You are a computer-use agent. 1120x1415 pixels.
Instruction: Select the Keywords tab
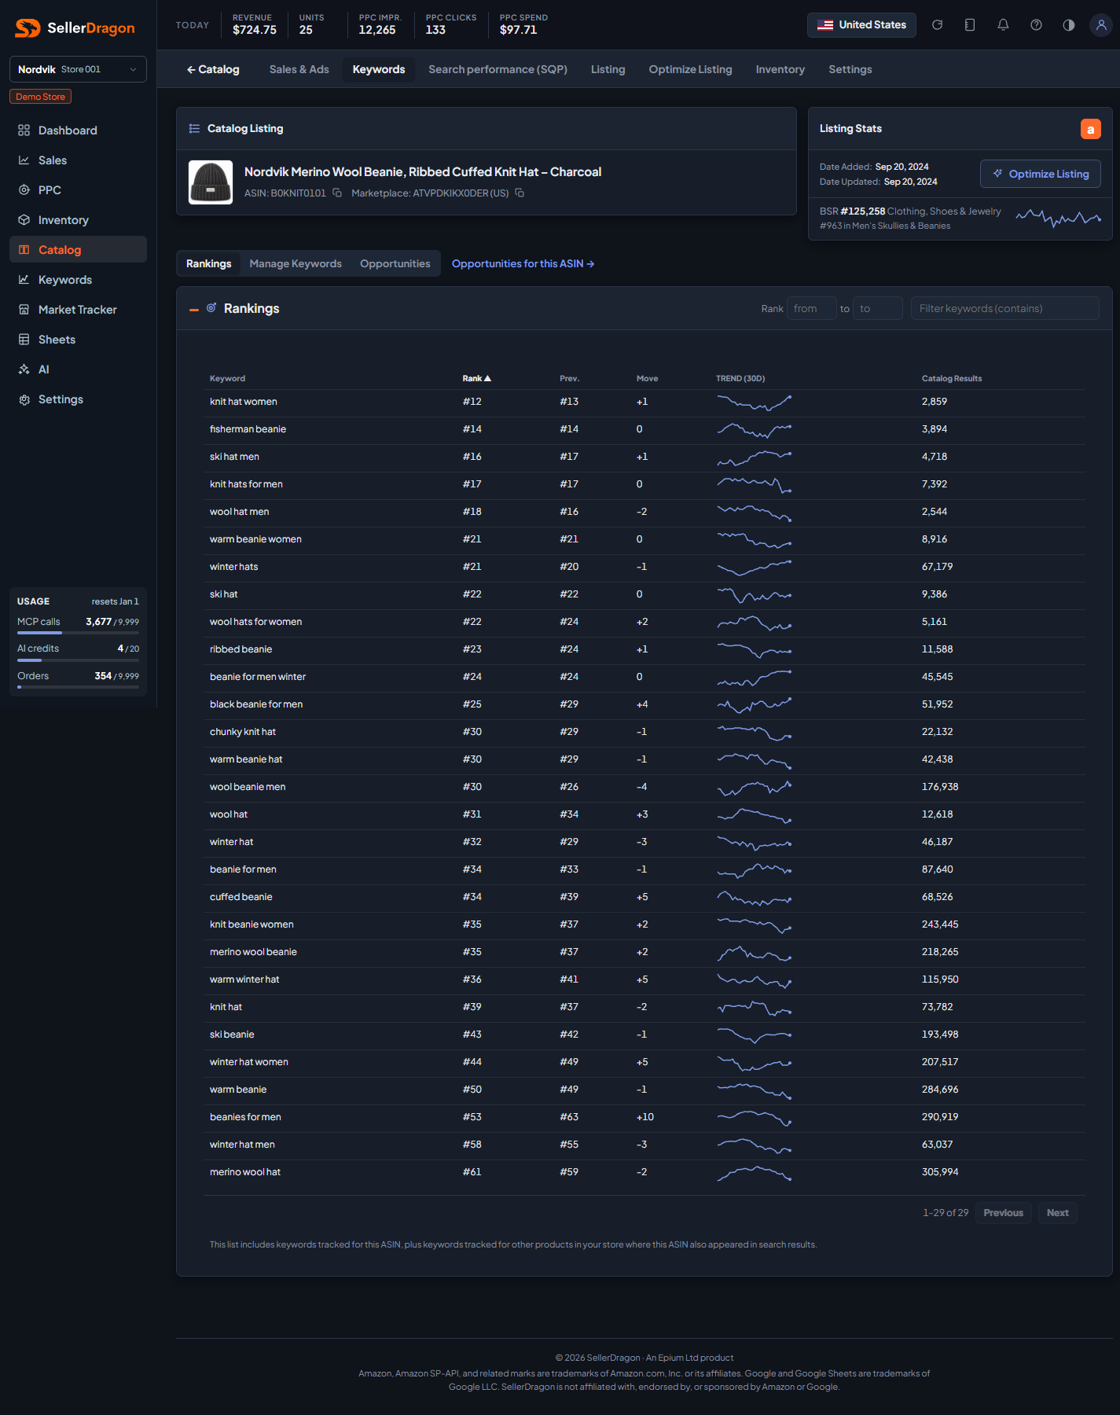point(379,69)
